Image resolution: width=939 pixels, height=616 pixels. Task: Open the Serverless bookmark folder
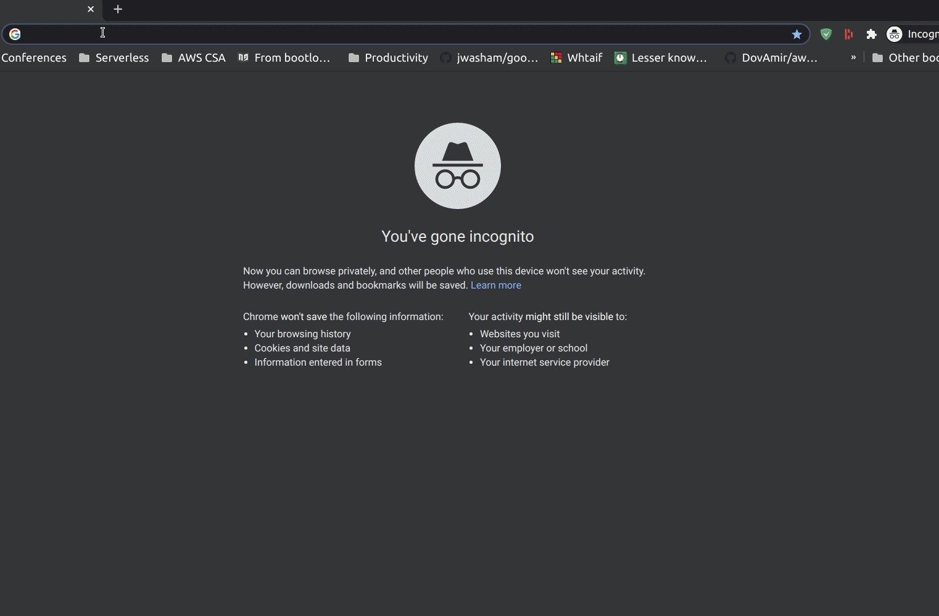coord(114,58)
